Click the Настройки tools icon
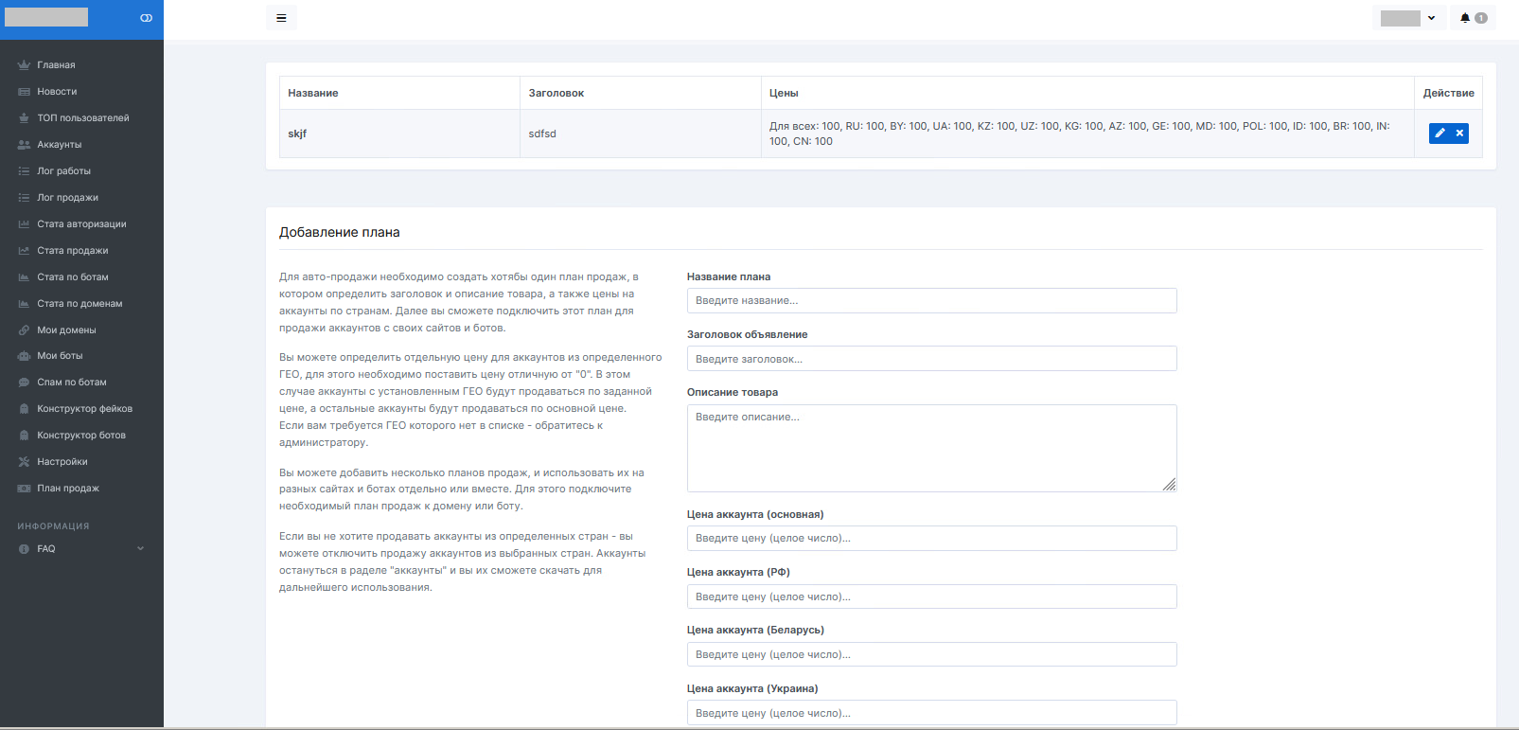Viewport: 1519px width, 730px height. tap(24, 462)
